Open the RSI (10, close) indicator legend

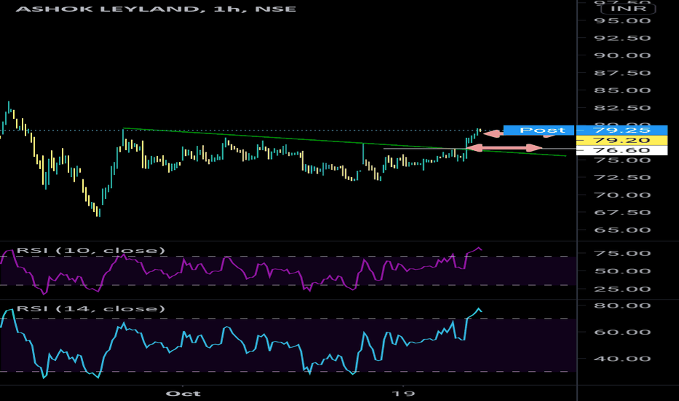(x=91, y=251)
